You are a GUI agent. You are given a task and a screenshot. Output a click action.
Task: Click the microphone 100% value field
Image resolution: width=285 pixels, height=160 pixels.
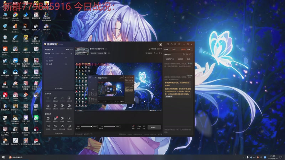pos(95,127)
